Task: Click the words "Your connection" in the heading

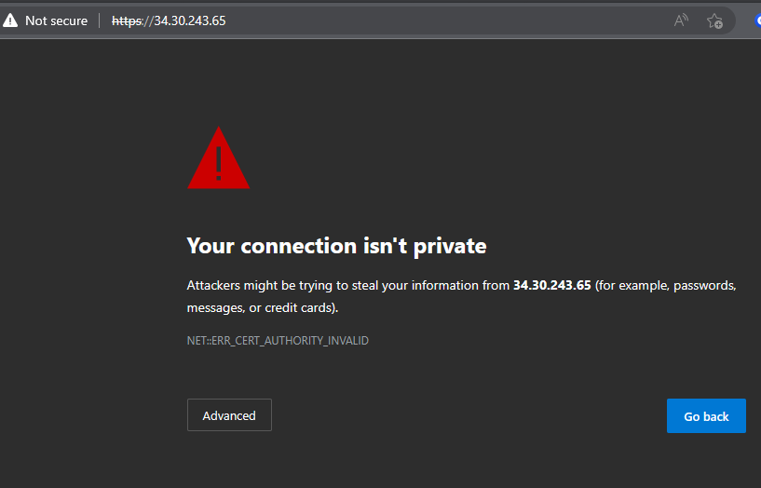Action: pyautogui.click(x=272, y=246)
